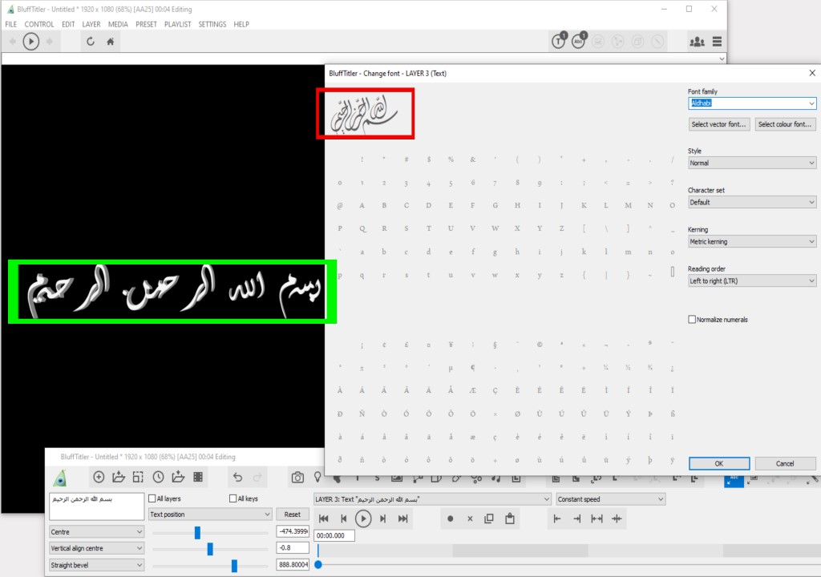Tick the Normalize numerals checkbox
The image size is (821, 577).
(692, 320)
